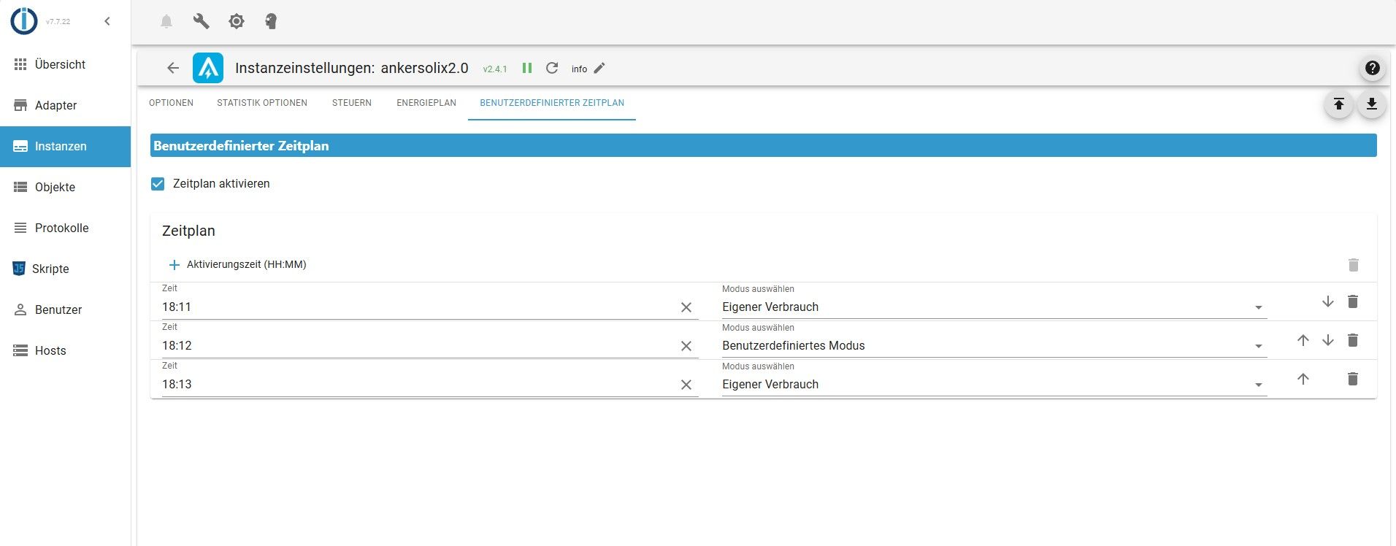Open mode dropdown for the 18:11 row

994,307
